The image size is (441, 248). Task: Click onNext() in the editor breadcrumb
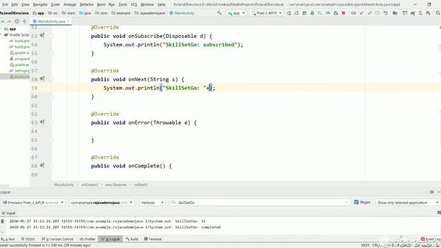tap(141, 185)
